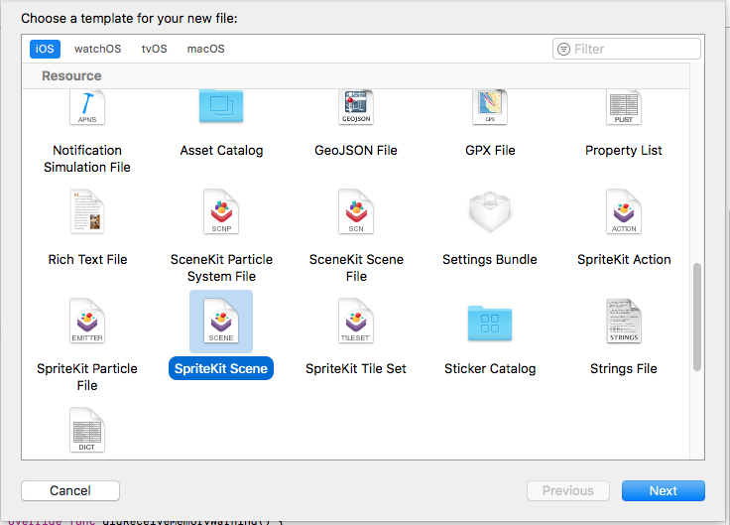Select the Rich Text File icon
730x525 pixels.
[x=87, y=211]
